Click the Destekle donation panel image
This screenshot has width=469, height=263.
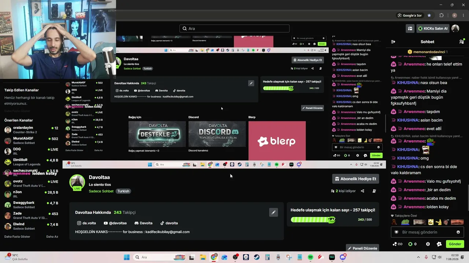[157, 134]
